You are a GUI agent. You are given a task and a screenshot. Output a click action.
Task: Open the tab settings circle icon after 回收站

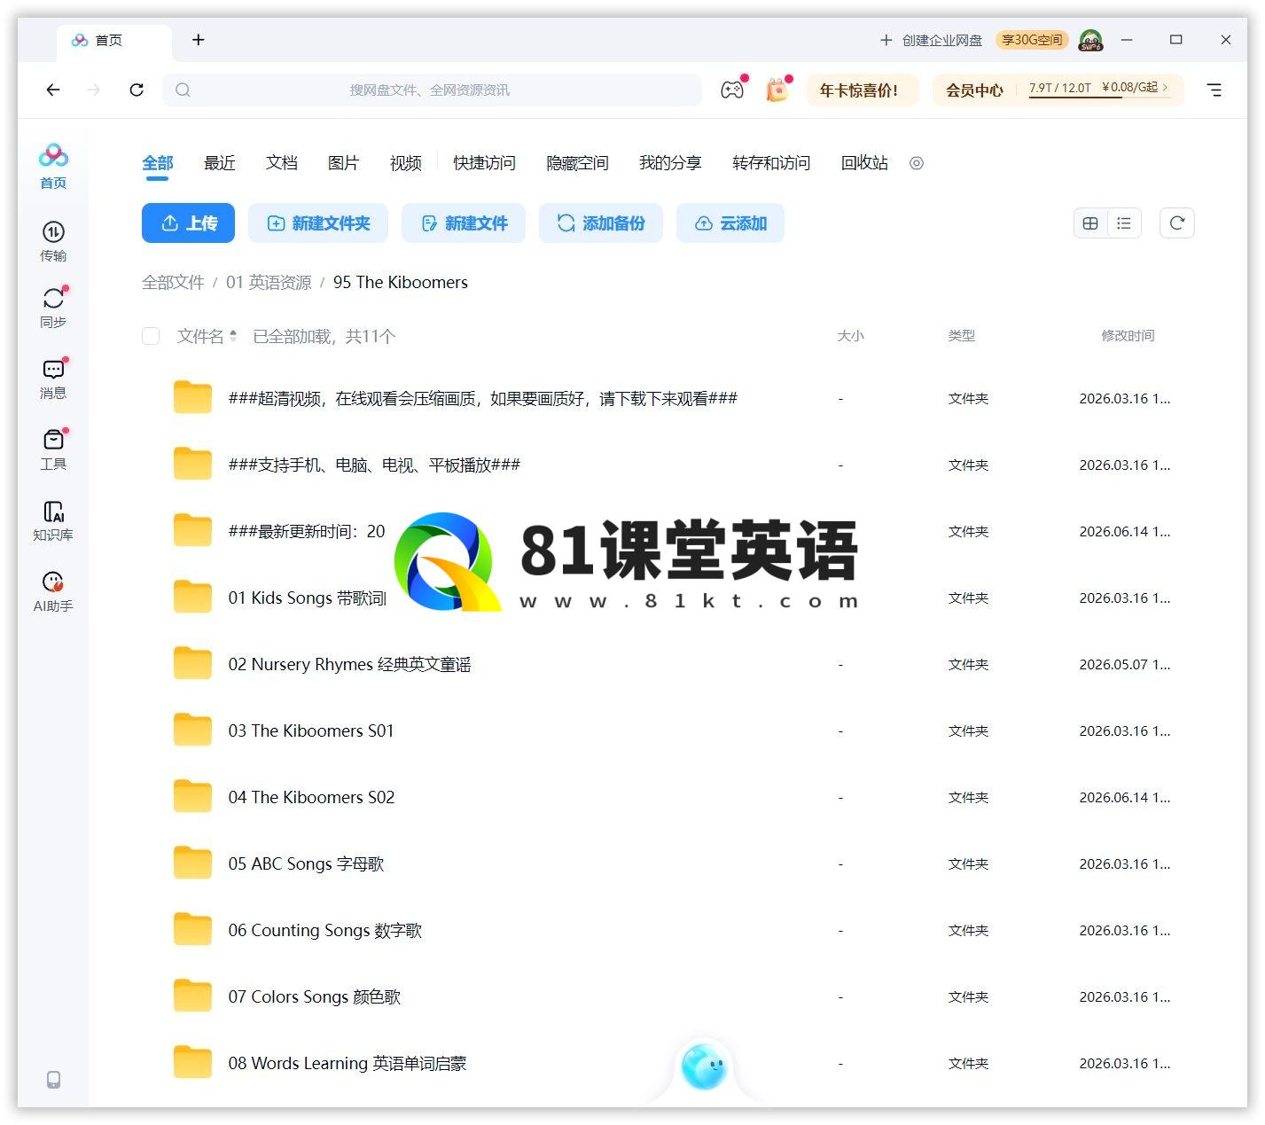tap(917, 163)
